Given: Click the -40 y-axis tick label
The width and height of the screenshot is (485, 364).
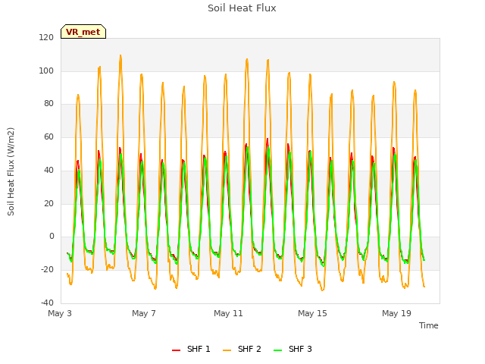Looking at the screenshot, I should [x=47, y=303].
